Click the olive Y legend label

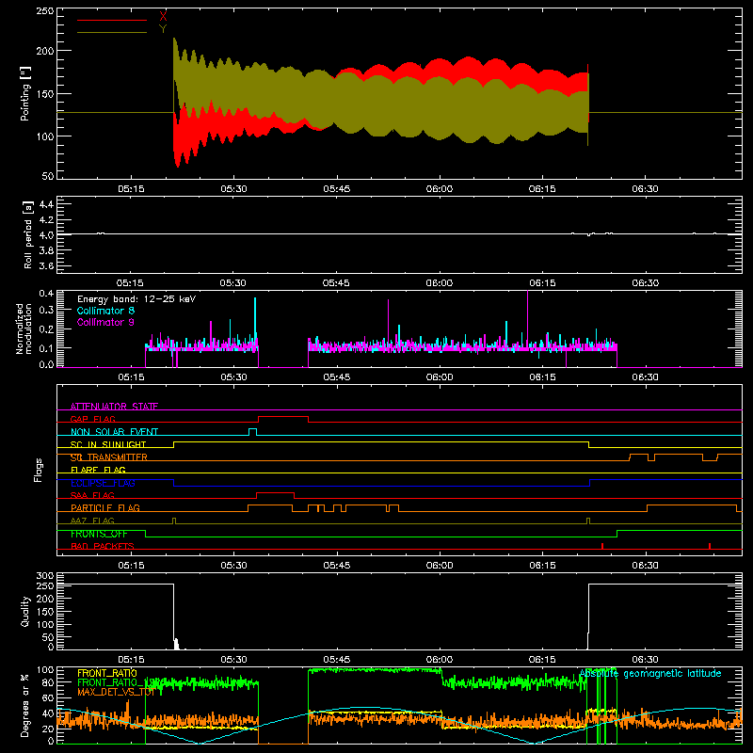point(163,28)
